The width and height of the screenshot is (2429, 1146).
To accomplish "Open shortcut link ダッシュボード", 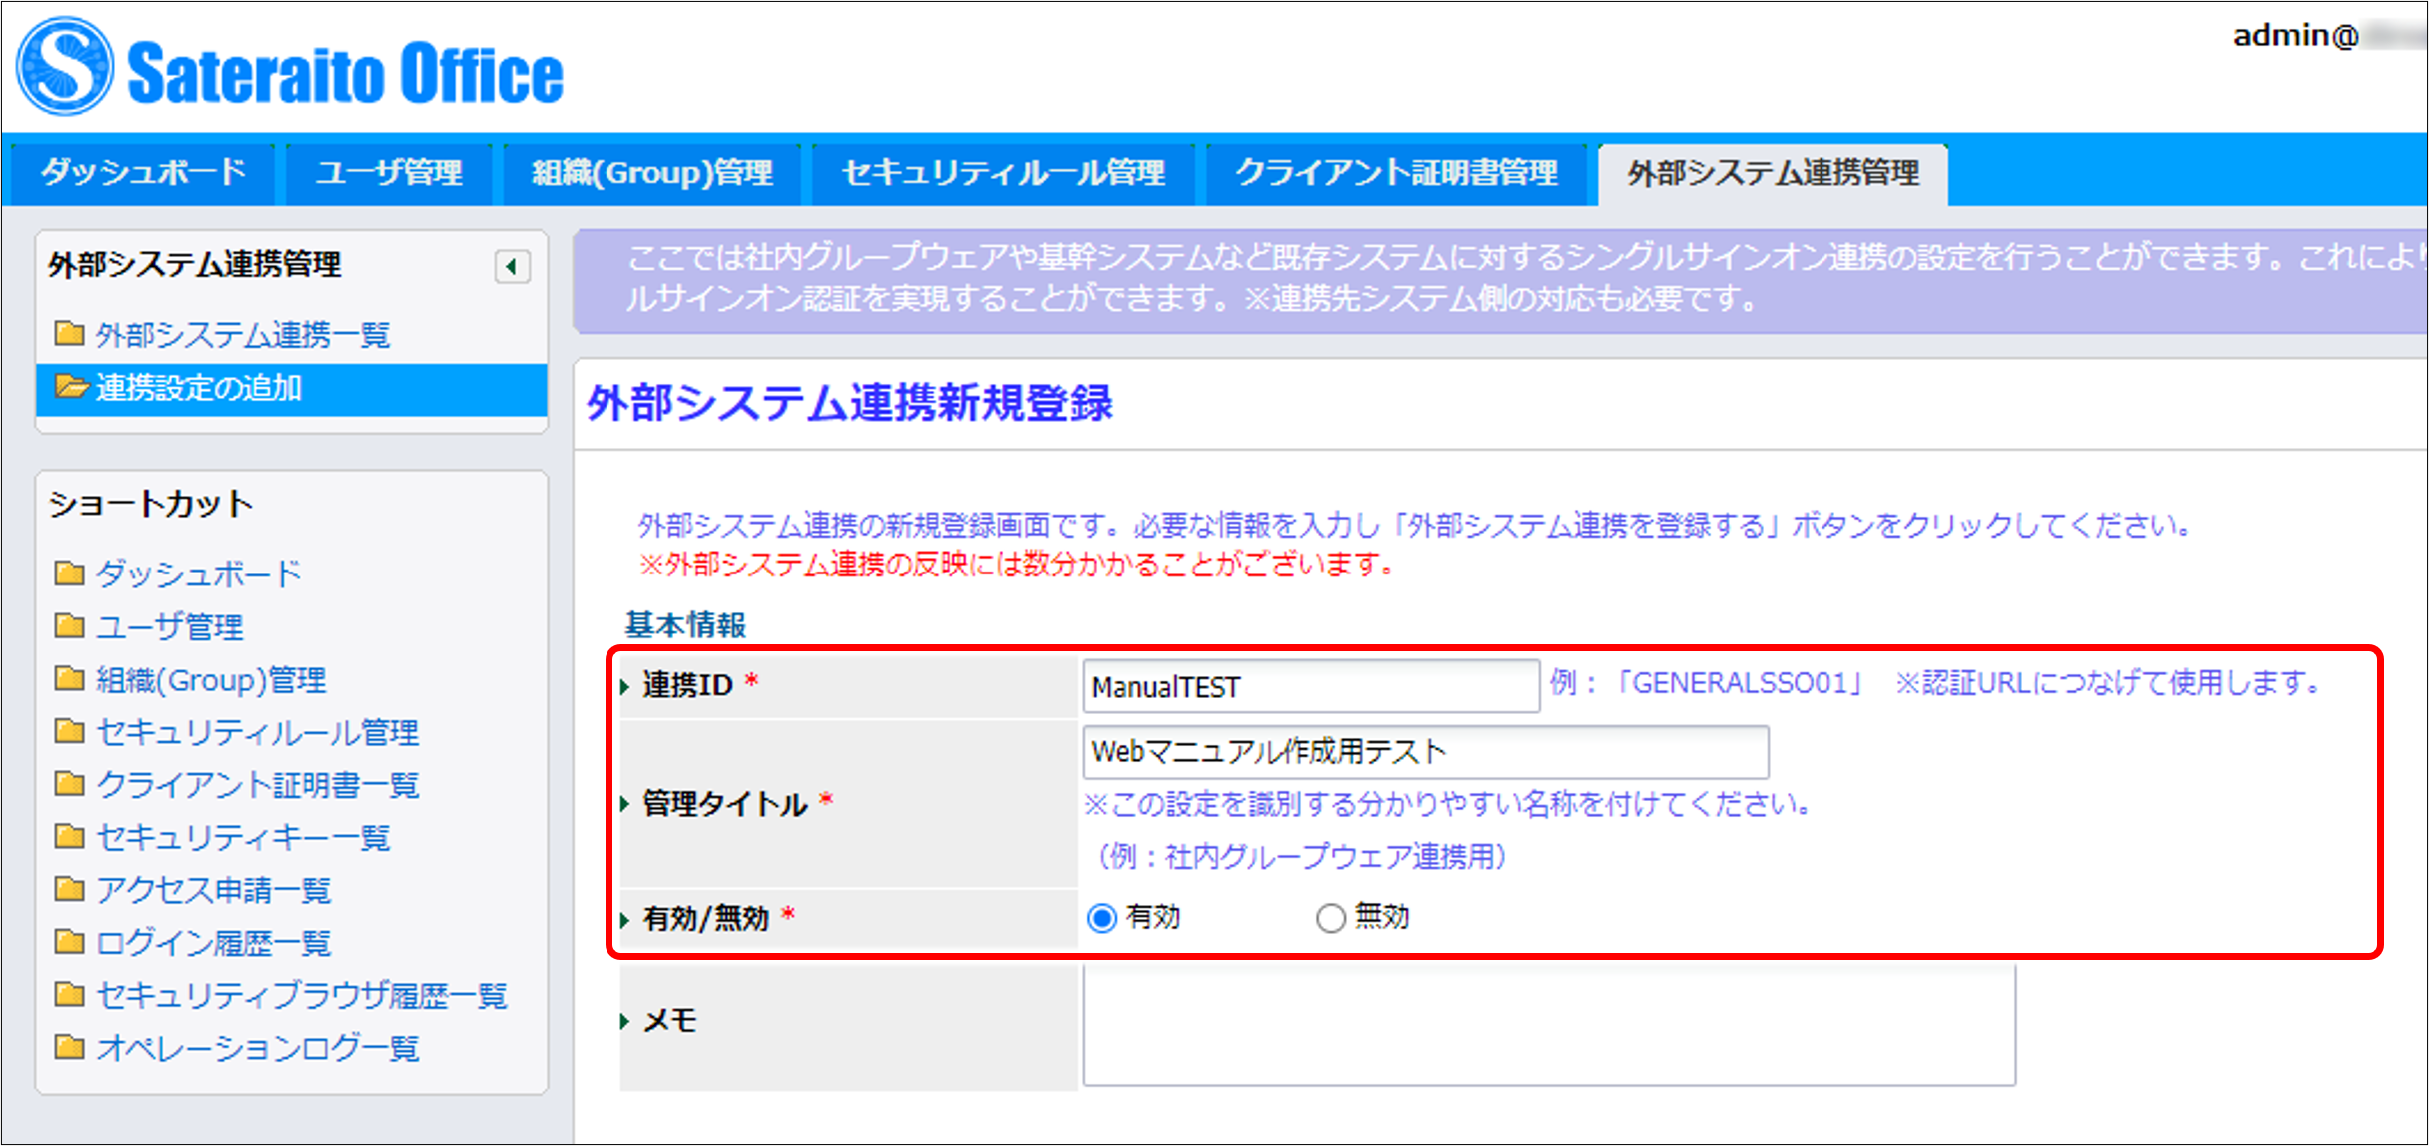I will click(x=198, y=573).
